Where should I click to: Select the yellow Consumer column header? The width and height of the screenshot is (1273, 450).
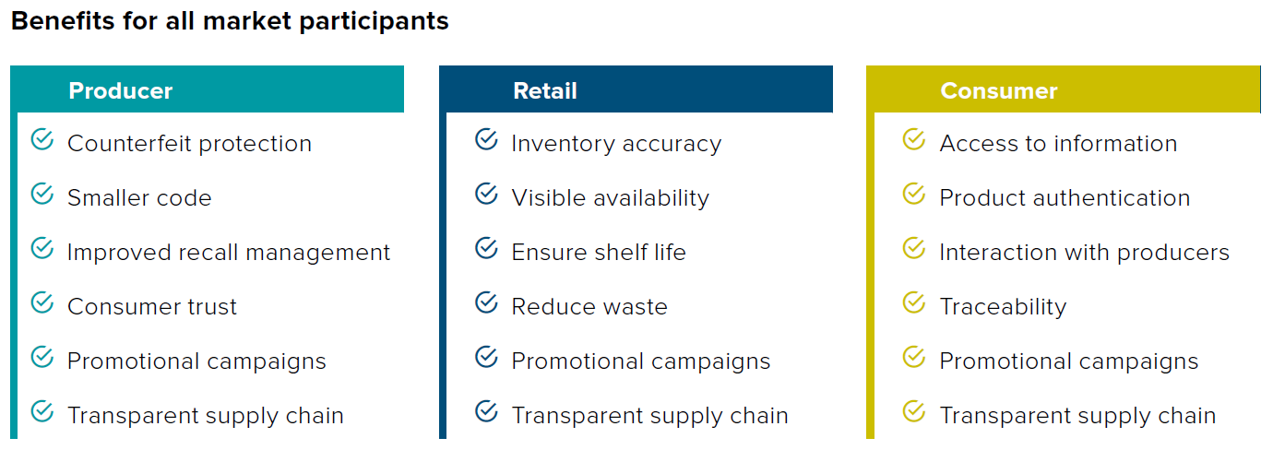1064,89
